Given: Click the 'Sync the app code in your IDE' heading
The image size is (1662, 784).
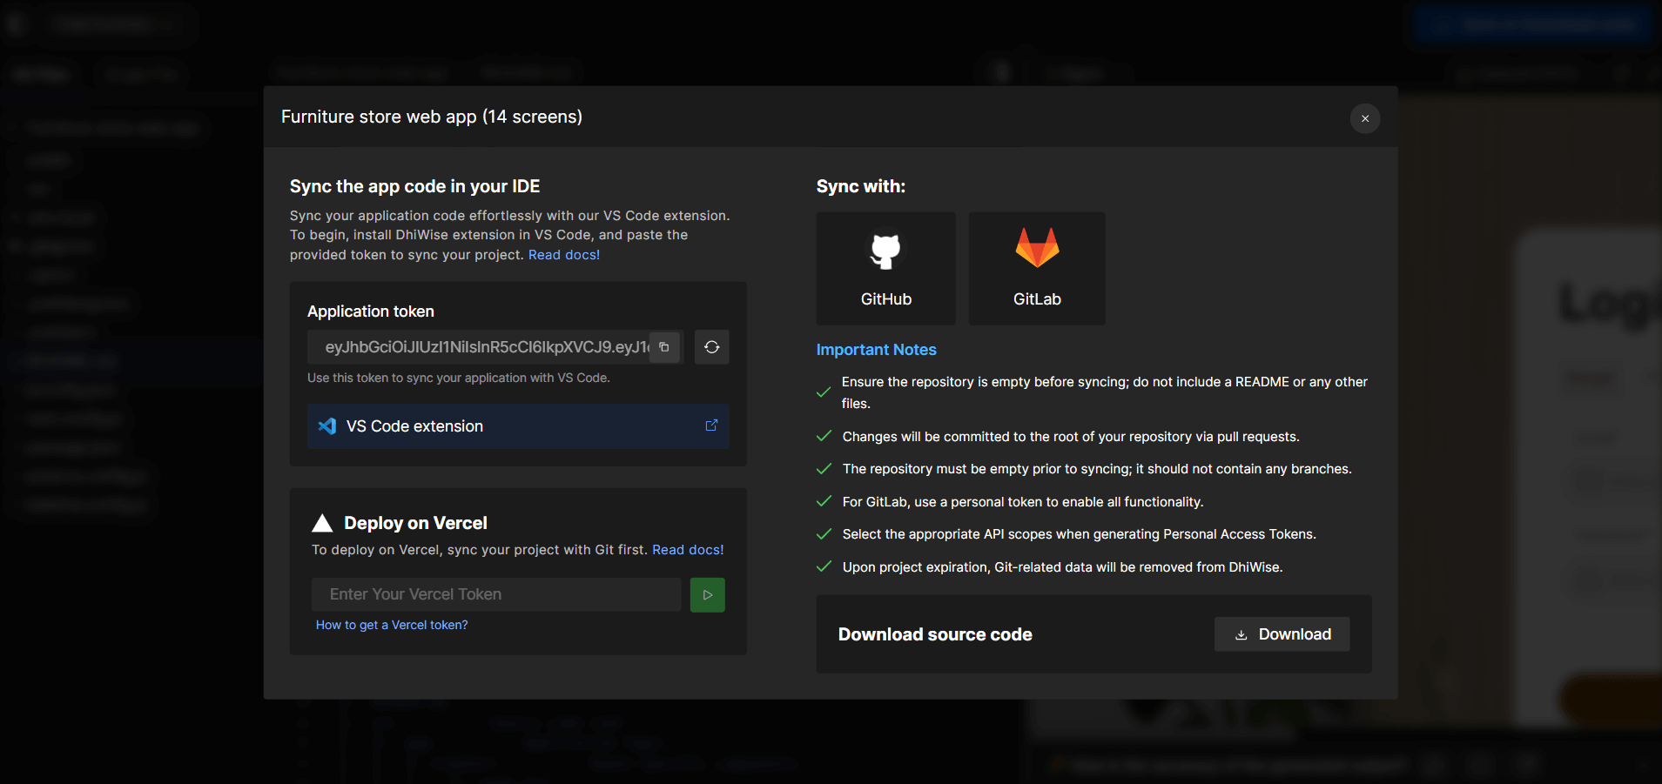Looking at the screenshot, I should point(414,186).
